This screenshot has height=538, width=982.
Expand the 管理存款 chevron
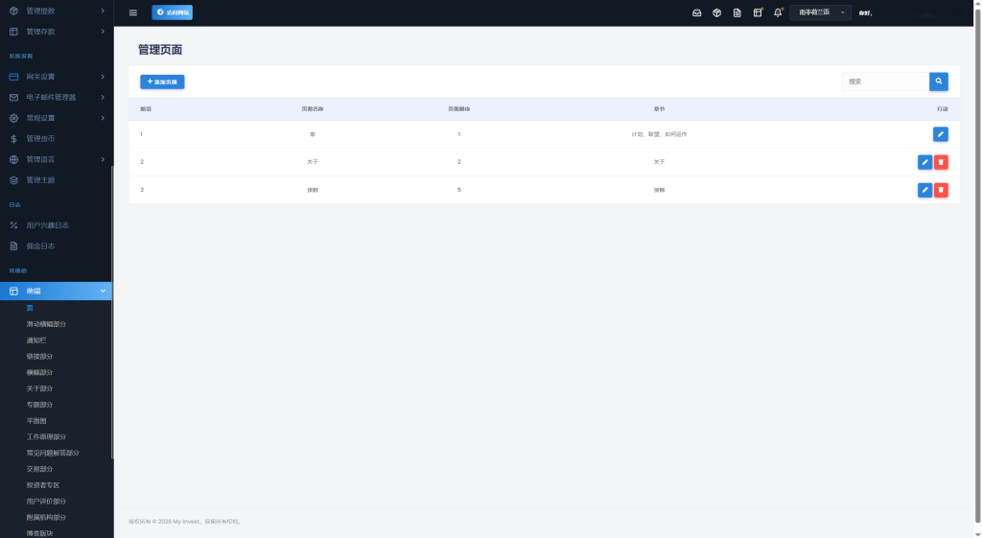(103, 32)
